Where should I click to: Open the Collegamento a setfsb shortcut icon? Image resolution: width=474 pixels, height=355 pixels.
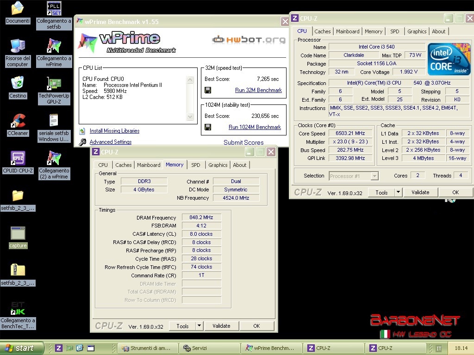click(54, 8)
